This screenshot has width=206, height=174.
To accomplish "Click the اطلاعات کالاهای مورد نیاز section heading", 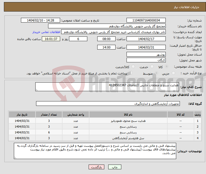I will click(183, 95).
